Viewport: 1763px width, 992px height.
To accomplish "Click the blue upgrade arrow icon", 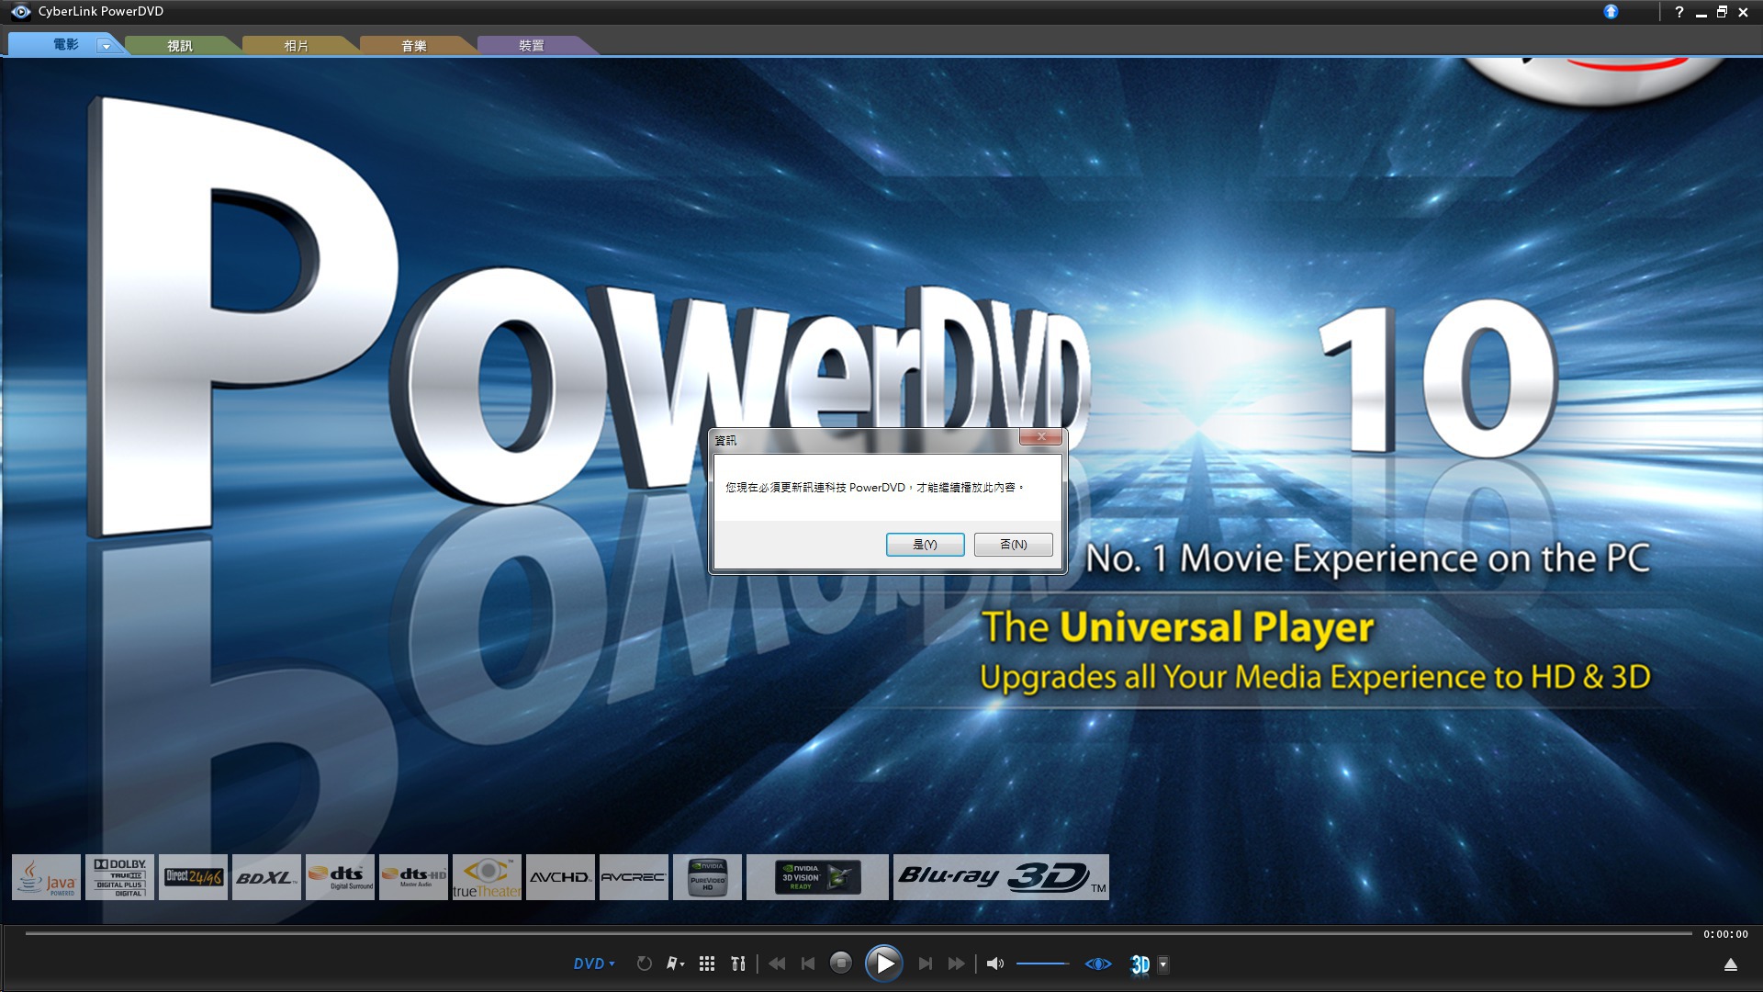I will 1611,12.
